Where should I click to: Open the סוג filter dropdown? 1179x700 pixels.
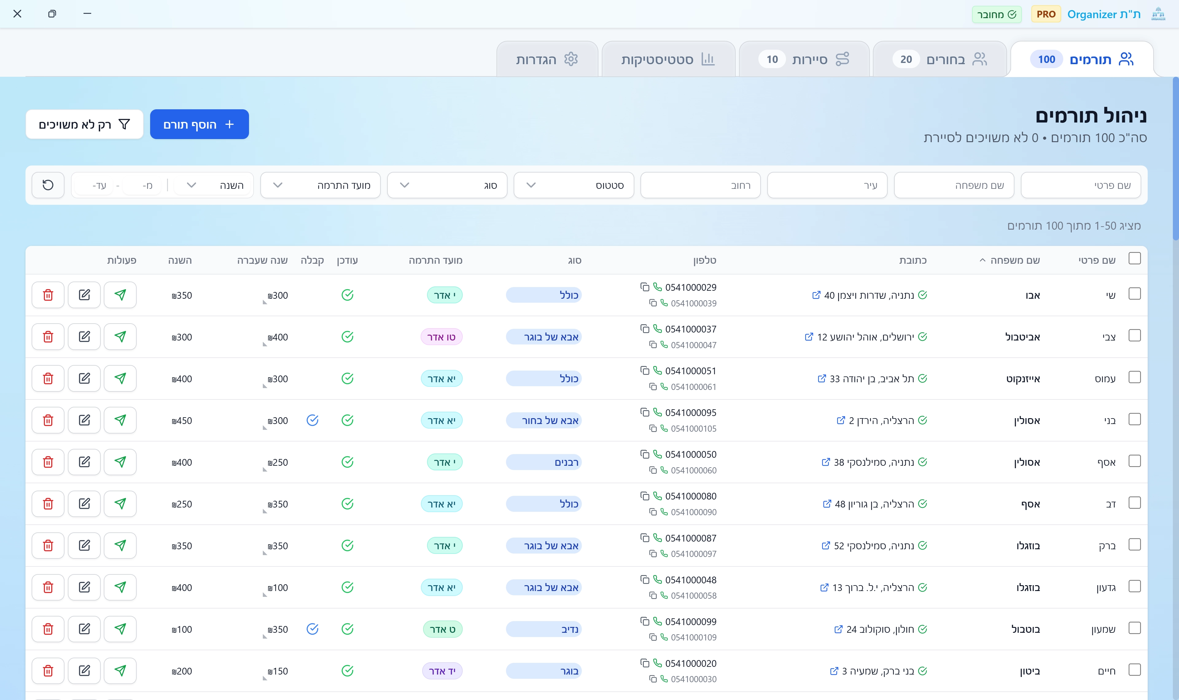[x=447, y=185]
